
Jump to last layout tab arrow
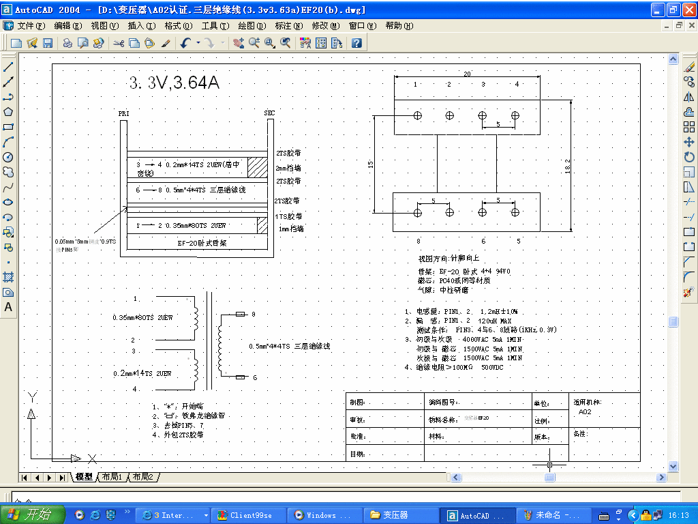[62, 477]
